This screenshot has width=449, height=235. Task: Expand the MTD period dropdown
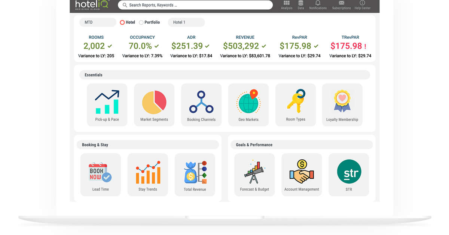pyautogui.click(x=98, y=22)
